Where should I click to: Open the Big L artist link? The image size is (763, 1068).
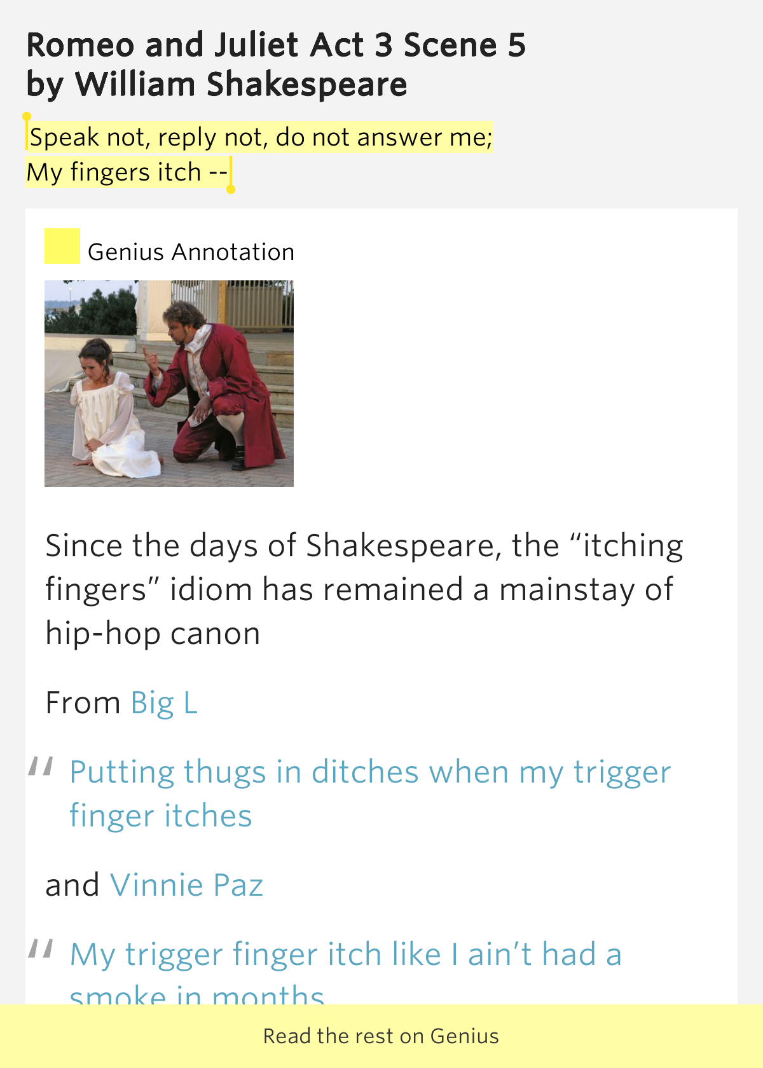point(164,703)
